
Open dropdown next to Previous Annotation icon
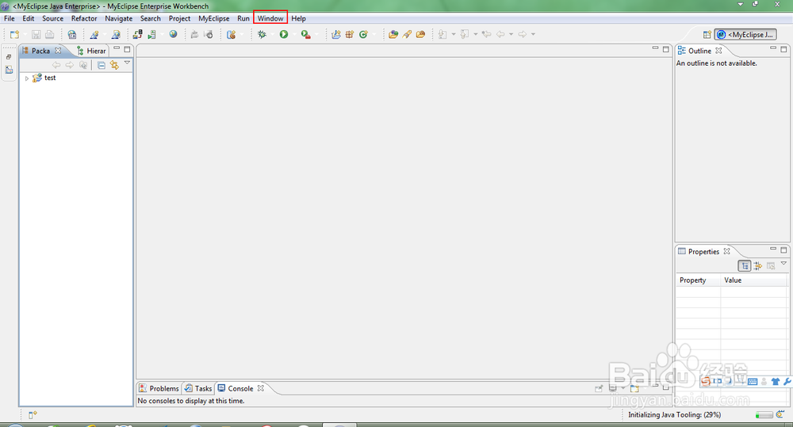(x=475, y=34)
